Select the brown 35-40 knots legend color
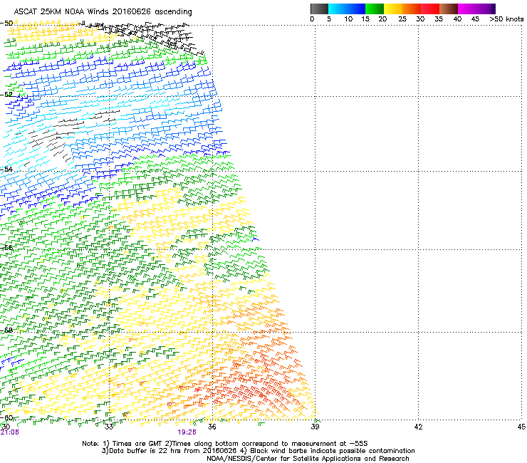The image size is (527, 463). tap(449, 9)
